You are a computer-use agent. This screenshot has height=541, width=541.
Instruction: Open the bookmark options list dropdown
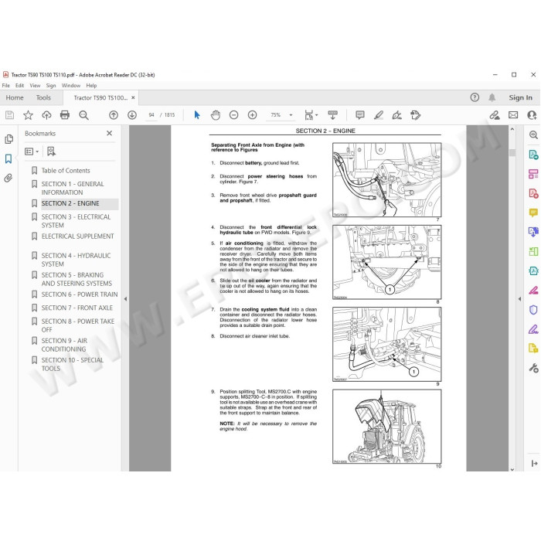point(32,151)
